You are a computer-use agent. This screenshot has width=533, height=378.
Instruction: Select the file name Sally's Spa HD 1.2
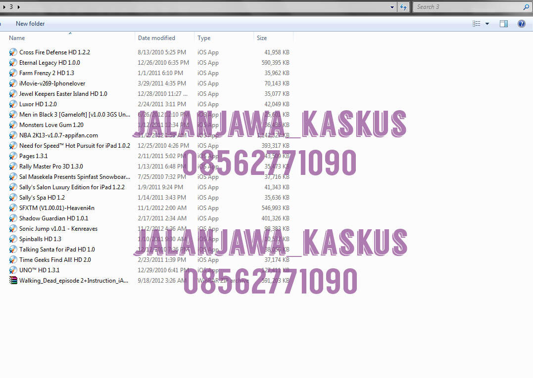pyautogui.click(x=42, y=198)
